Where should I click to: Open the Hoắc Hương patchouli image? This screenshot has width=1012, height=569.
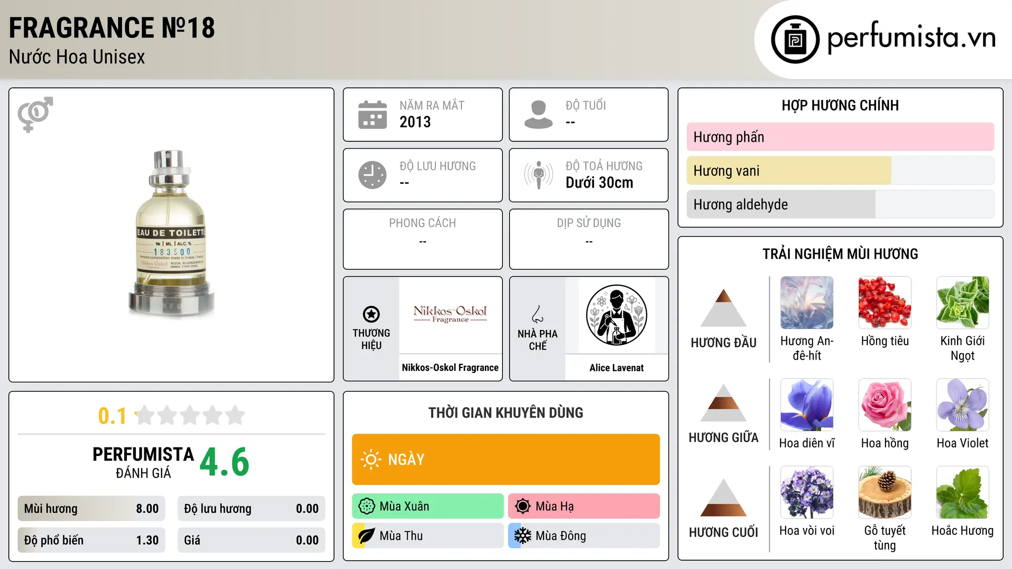(963, 492)
